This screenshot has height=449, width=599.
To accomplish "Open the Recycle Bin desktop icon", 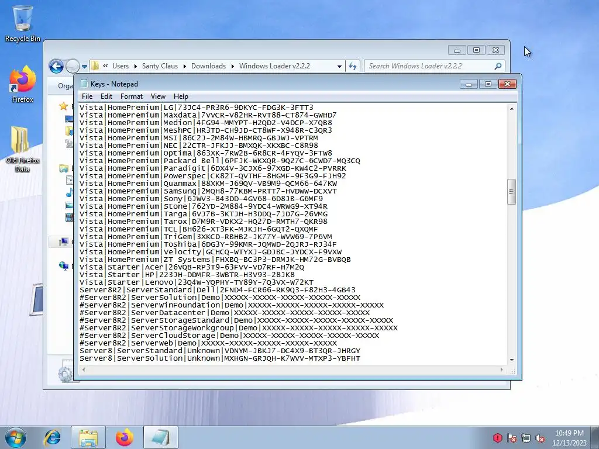I will 23,23.
